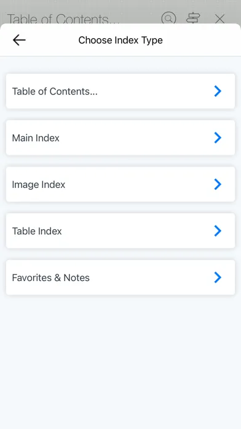Viewport: 241px width, 429px height.
Task: Tap the blue arrow next to Table Index
Action: 218,231
